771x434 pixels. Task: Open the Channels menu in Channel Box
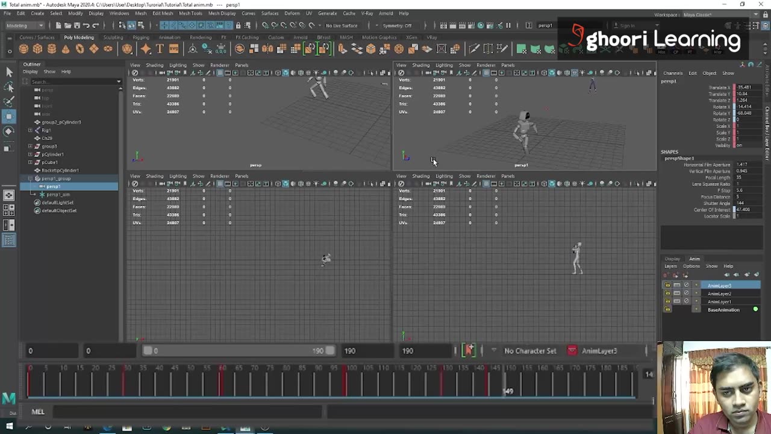click(673, 73)
